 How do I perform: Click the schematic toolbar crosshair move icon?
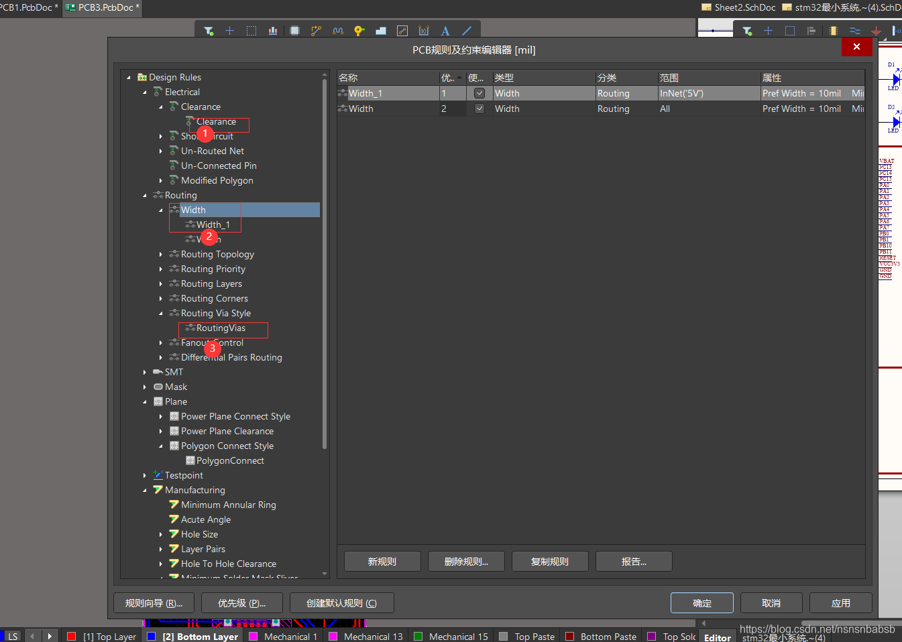[x=769, y=31]
